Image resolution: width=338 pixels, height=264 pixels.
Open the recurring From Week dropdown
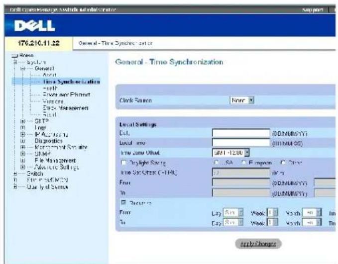[272, 212]
